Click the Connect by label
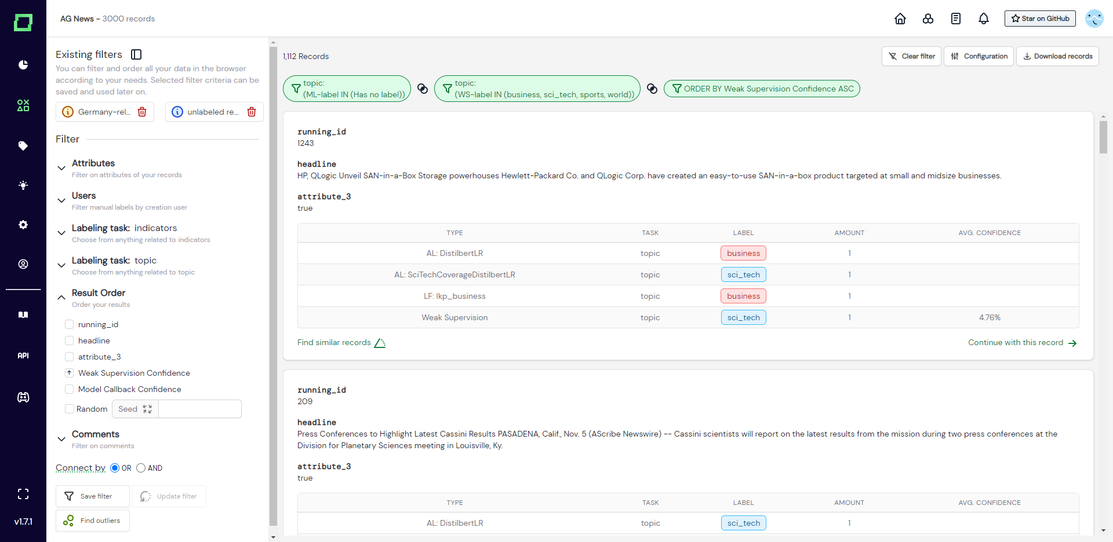The height and width of the screenshot is (542, 1113). [x=81, y=468]
